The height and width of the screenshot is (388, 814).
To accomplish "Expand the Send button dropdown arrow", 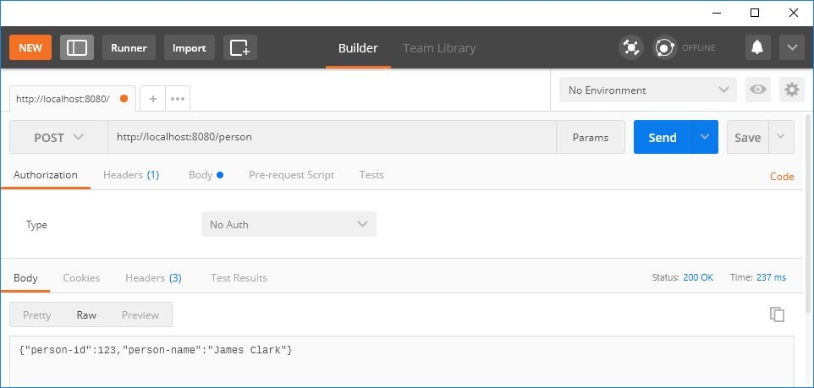I will [705, 137].
